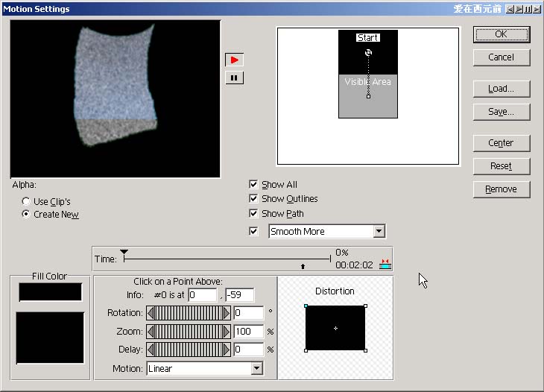
Task: Click the Visible Area box in path editor
Action: (368, 96)
